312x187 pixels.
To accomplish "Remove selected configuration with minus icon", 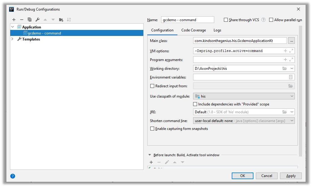I will click(22, 20).
